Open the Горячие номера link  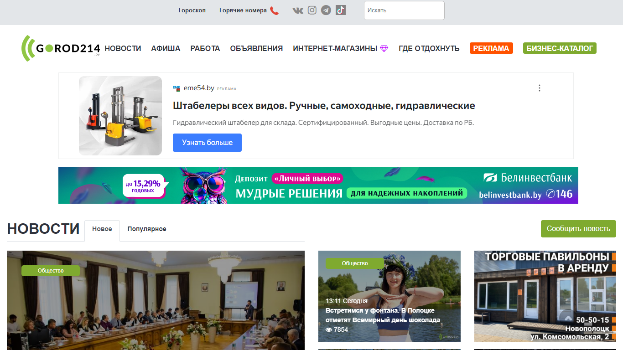[243, 10]
